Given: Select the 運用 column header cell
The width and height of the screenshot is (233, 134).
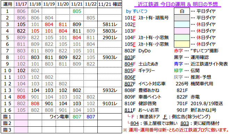Looking at the screenshot, I should click(x=7, y=4).
